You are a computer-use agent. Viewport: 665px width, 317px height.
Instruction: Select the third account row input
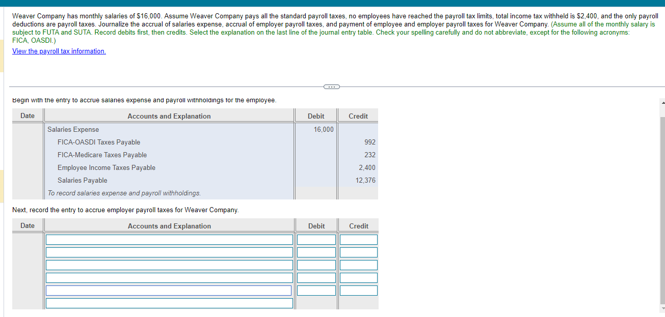(x=170, y=265)
